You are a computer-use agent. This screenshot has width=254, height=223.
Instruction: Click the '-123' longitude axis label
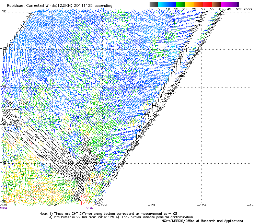point(202,205)
